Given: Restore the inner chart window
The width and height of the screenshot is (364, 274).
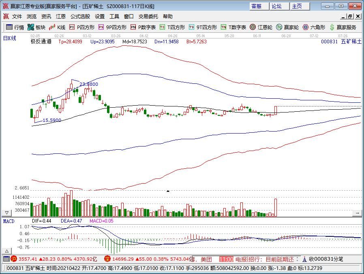Looking at the screenshot, I should [x=350, y=17].
